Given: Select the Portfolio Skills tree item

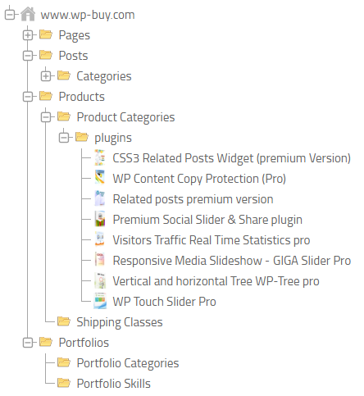Looking at the screenshot, I should click(x=113, y=384).
